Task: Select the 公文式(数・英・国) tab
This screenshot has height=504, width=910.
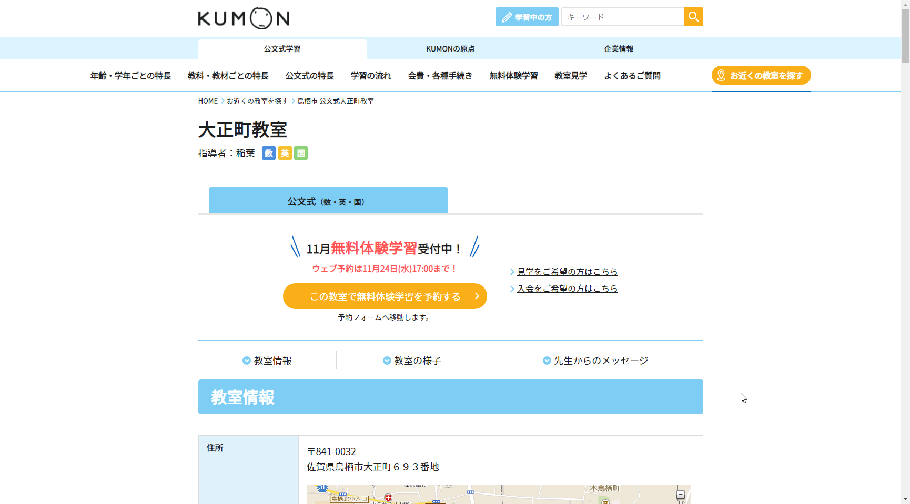Action: (x=328, y=200)
